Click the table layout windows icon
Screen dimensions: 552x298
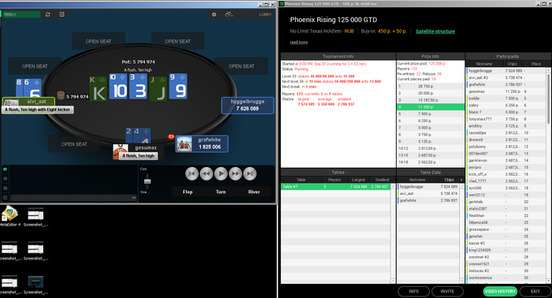pos(229,14)
